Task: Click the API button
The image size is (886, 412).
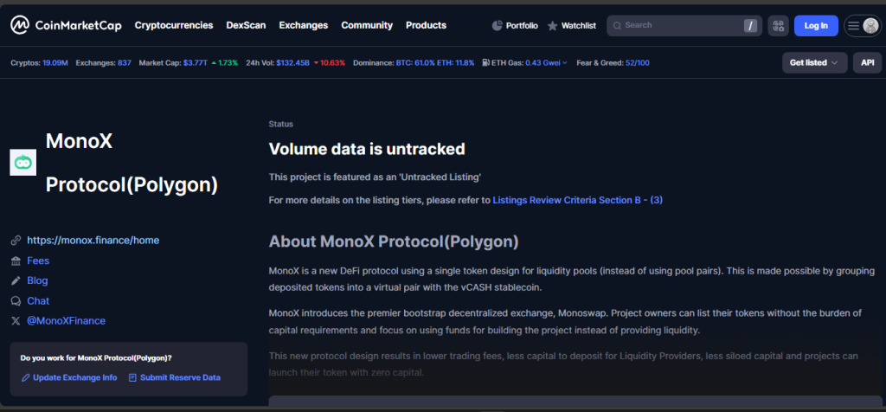Action: (x=866, y=63)
